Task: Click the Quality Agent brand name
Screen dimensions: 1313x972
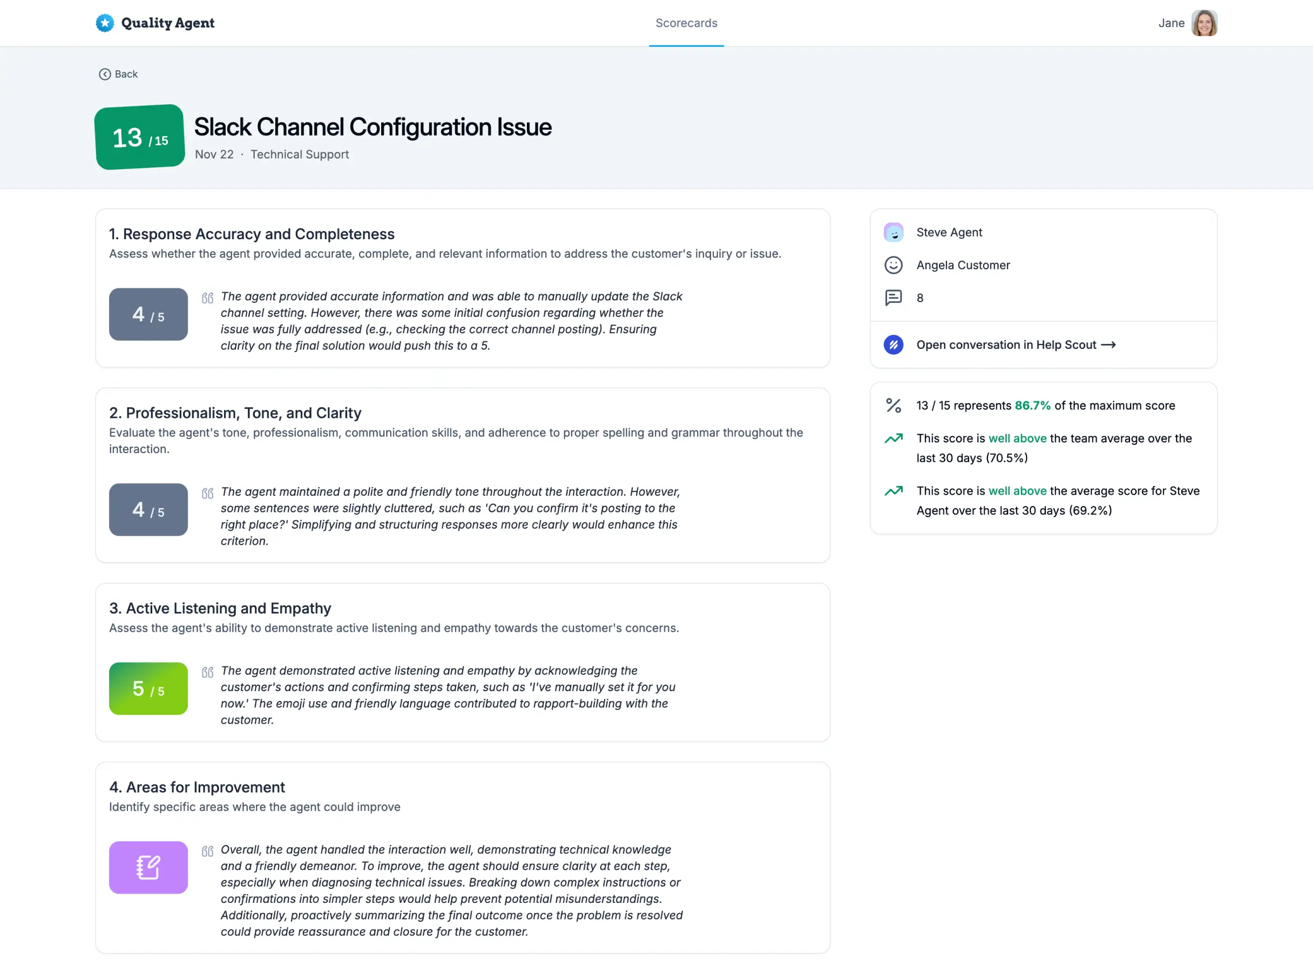Action: tap(168, 23)
